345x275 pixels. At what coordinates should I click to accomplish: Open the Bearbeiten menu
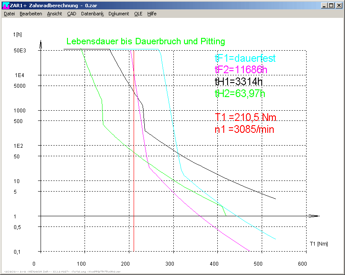coord(31,14)
